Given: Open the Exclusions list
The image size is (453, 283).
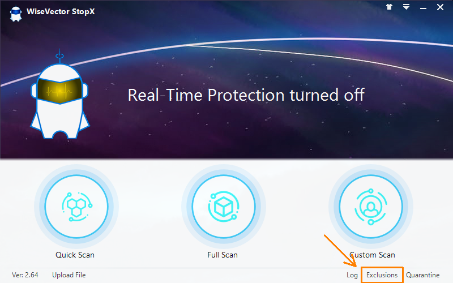Looking at the screenshot, I should tap(382, 275).
